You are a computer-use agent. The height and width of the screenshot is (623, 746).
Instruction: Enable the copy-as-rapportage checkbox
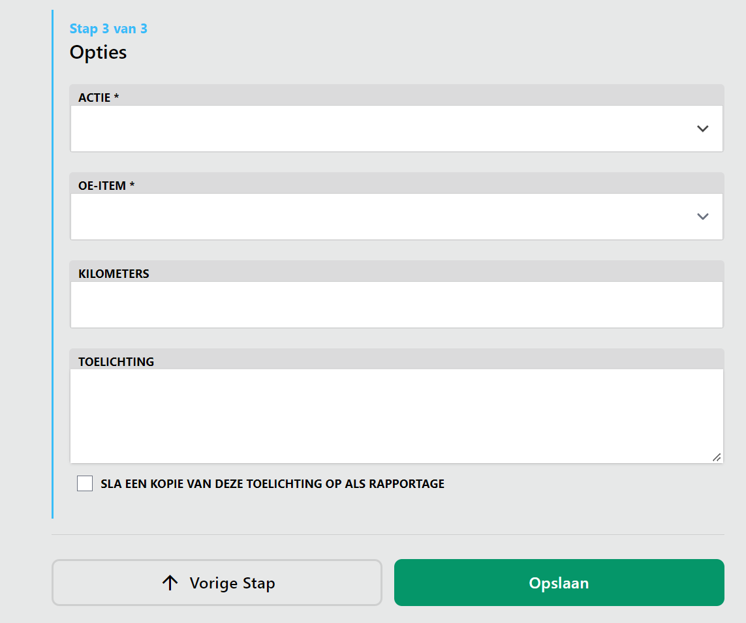[85, 483]
